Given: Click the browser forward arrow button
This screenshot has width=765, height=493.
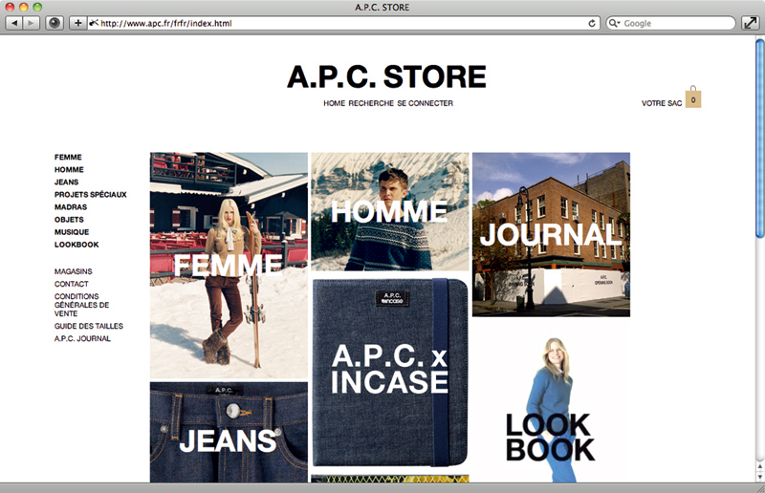Looking at the screenshot, I should 31,23.
